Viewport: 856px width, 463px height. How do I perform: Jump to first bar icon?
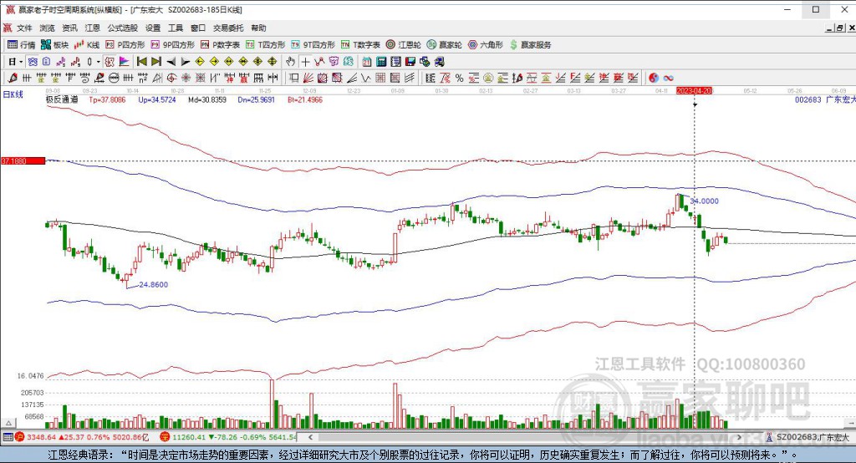(142, 62)
